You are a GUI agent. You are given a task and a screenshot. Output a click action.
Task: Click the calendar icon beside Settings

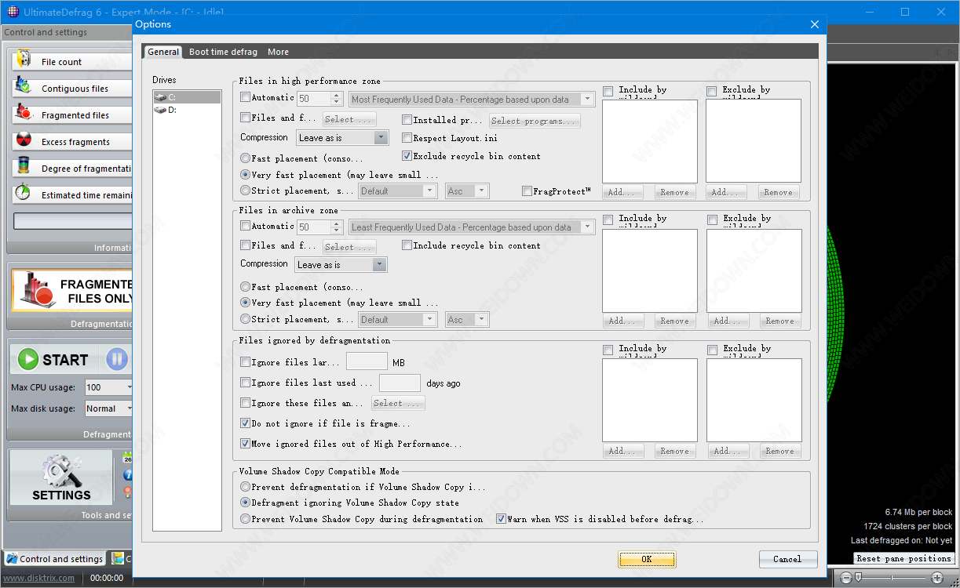128,458
